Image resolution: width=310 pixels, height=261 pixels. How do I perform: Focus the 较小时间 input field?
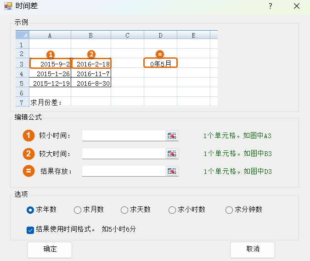pyautogui.click(x=124, y=136)
